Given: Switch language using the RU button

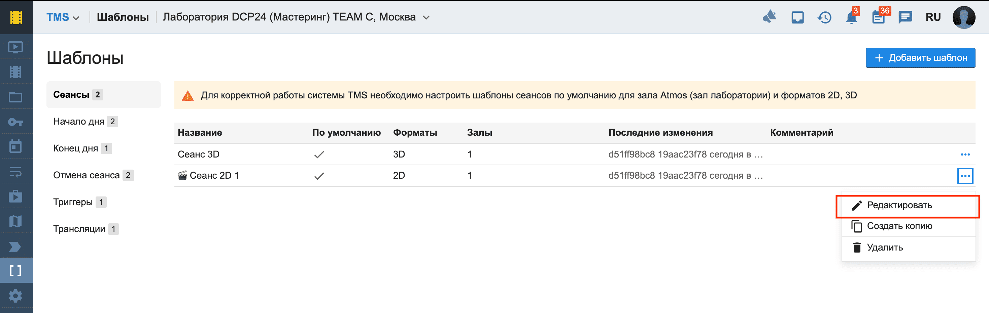Looking at the screenshot, I should (932, 17).
